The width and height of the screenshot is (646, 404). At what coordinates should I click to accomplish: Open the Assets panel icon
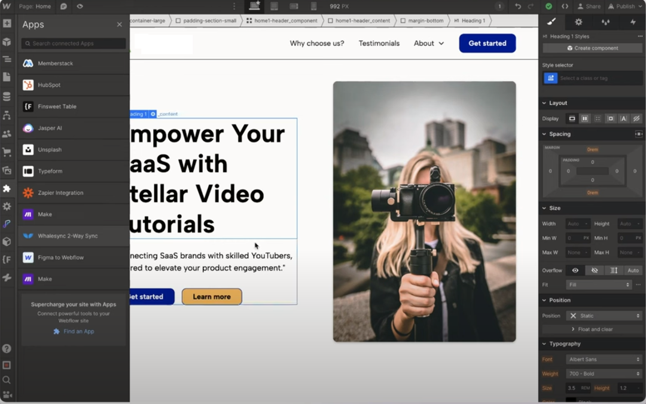tap(7, 170)
